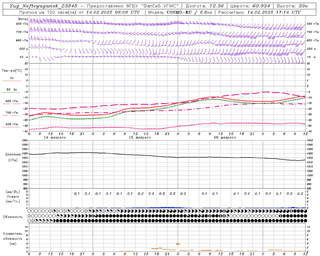The width and height of the screenshot is (320, 256).
Task: Click the computed time Рассчитано: 14.02.2025 11:14 UTC
Action: pyautogui.click(x=259, y=12)
